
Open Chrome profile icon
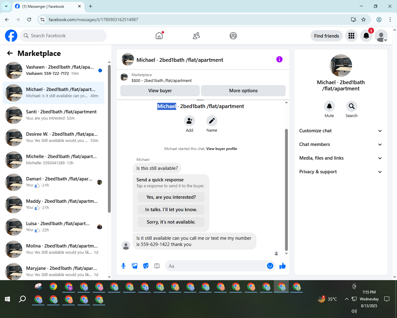point(379,20)
